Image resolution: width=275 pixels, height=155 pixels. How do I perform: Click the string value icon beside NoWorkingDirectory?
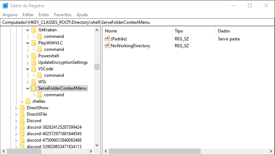pyautogui.click(x=107, y=45)
